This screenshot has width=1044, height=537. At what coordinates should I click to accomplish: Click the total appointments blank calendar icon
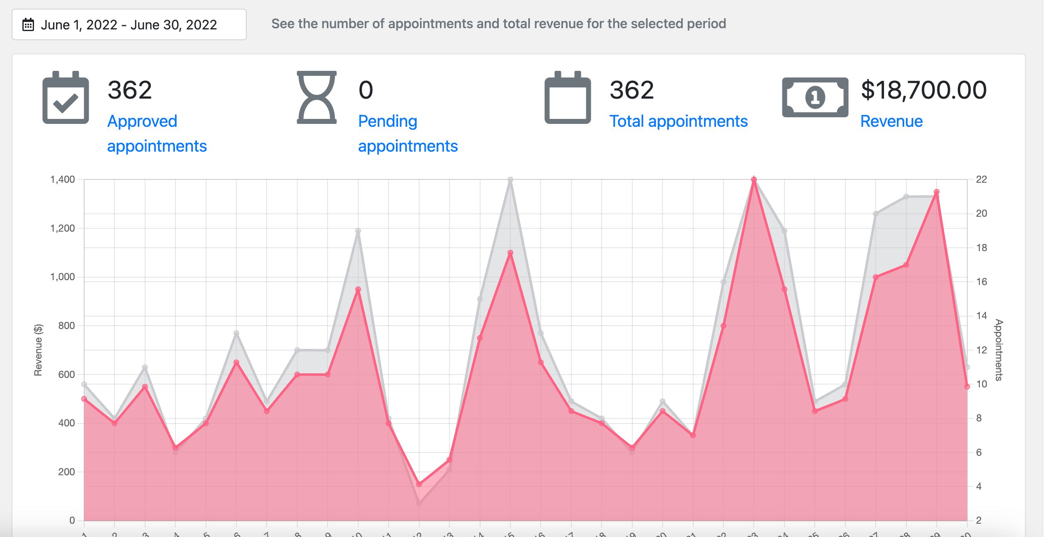coord(568,98)
